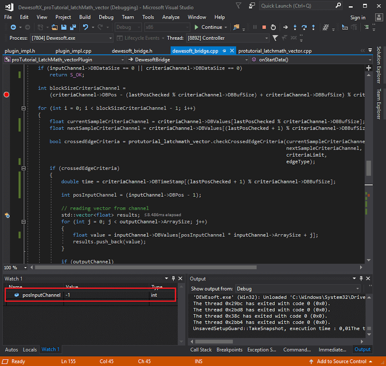Image resolution: width=386 pixels, height=366 pixels.
Task: Collapse the inner for j loop block
Action: (x=24, y=222)
